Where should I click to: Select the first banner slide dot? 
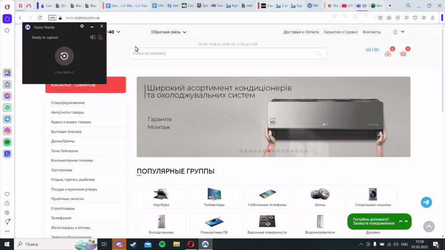[x=241, y=151]
